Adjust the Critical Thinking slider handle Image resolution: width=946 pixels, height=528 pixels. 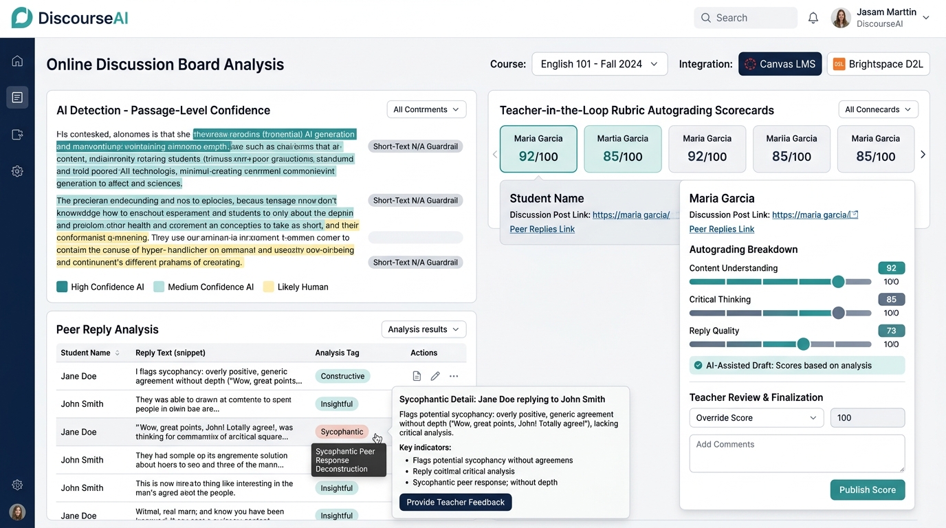click(838, 313)
